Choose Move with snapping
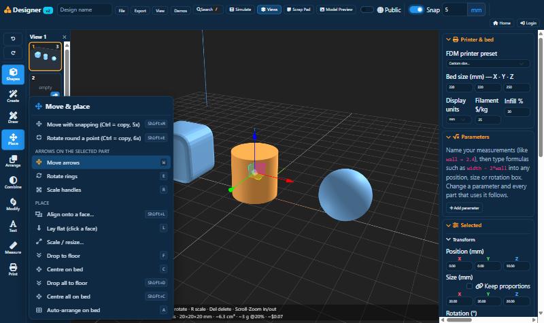 (x=101, y=124)
